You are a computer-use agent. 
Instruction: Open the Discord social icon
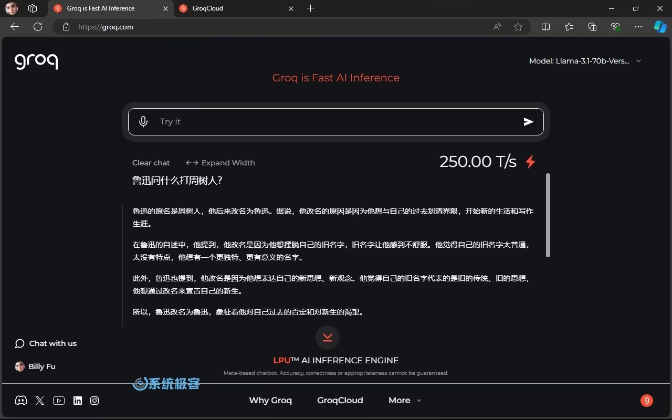click(x=21, y=401)
